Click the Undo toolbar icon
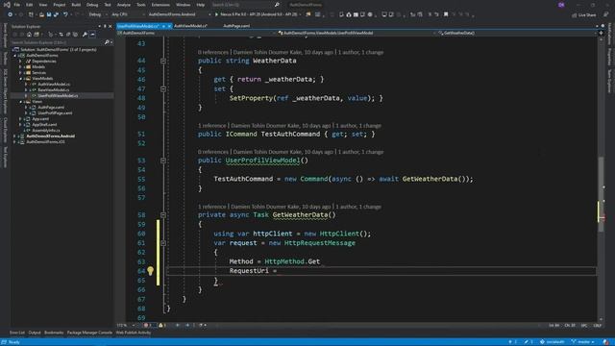 click(x=65, y=14)
